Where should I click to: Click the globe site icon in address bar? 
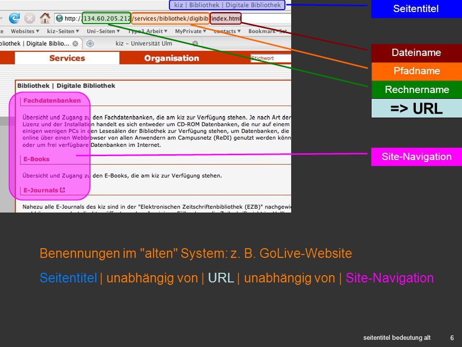click(x=60, y=18)
